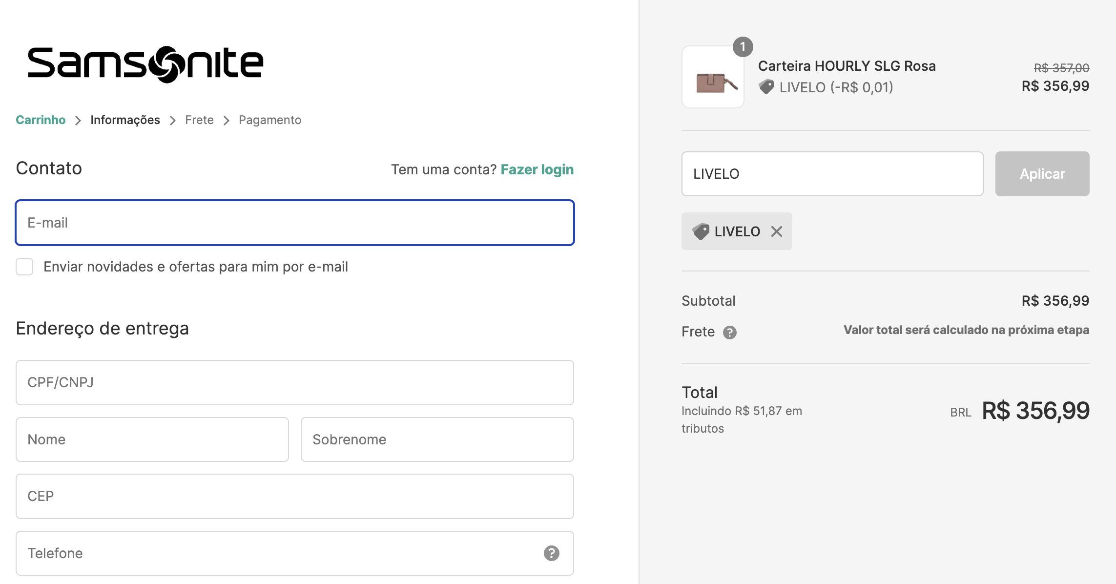
Task: Remove the LIVELO coupon tag
Action: (777, 231)
